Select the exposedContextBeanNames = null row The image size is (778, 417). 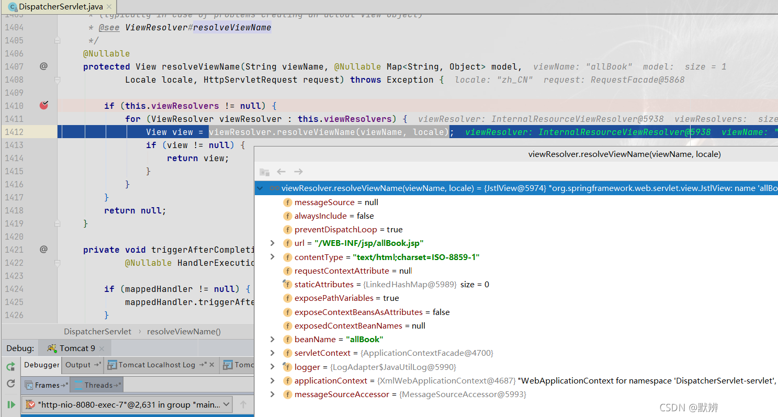click(x=516, y=326)
